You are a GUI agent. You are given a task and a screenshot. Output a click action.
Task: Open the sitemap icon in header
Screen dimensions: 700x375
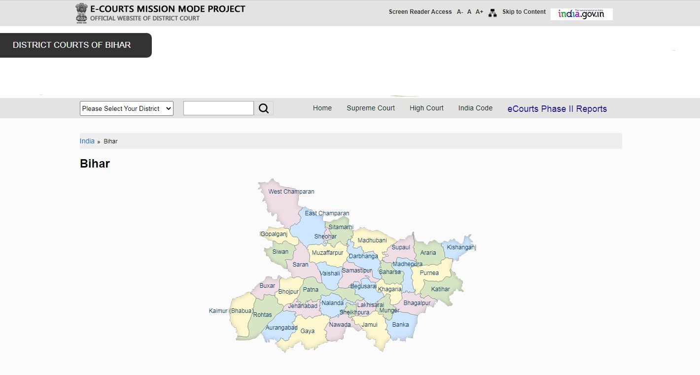click(x=492, y=13)
